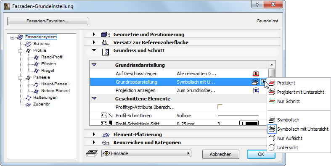
Task: Click the Neben-Paneel icon
Action: 37,91
